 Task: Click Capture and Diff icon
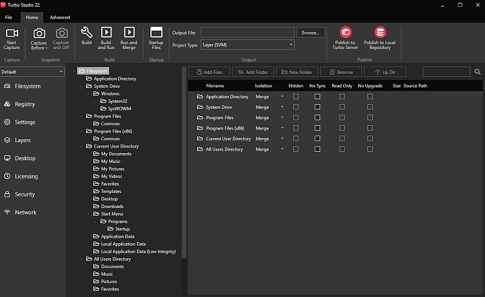point(62,33)
